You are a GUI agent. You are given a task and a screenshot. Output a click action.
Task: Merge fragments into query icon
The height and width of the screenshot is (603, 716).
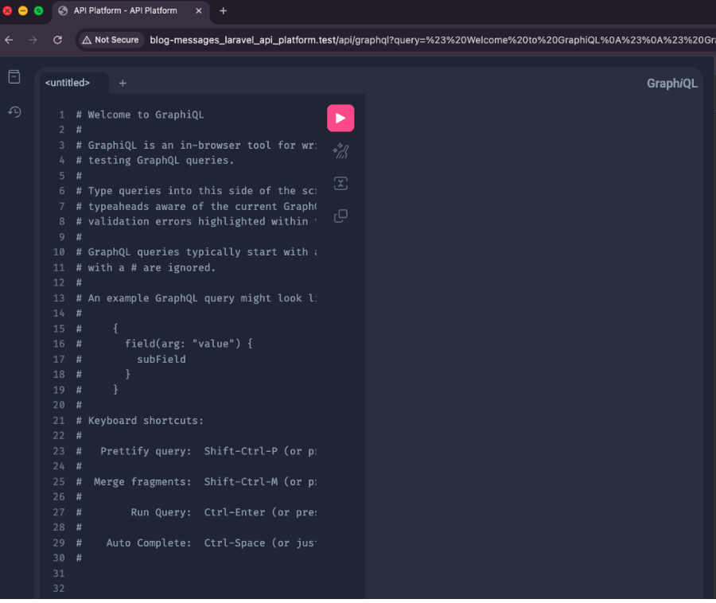click(340, 184)
